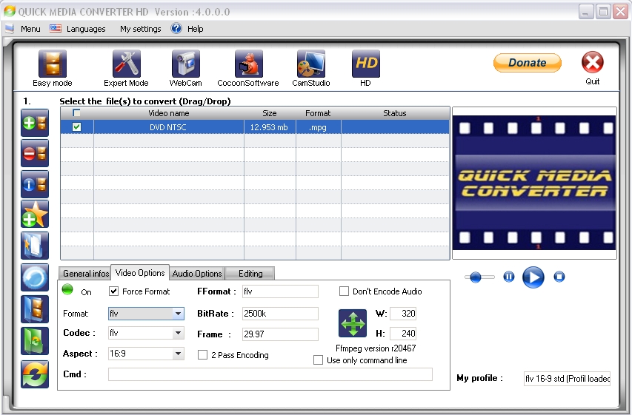
Task: Toggle the header select-all checkbox
Action: click(76, 113)
